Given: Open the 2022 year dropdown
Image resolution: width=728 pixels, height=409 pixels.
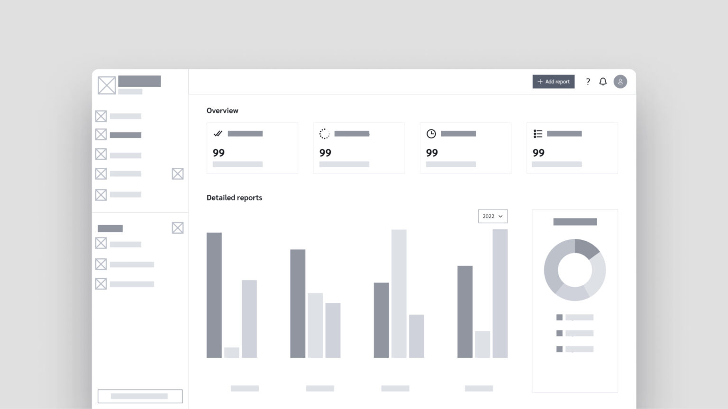Looking at the screenshot, I should point(492,216).
